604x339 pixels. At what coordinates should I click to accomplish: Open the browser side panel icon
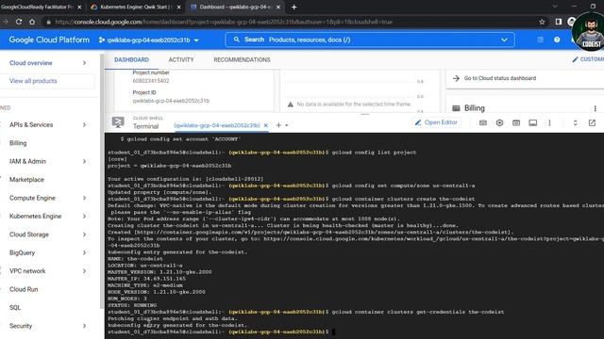coord(559,22)
